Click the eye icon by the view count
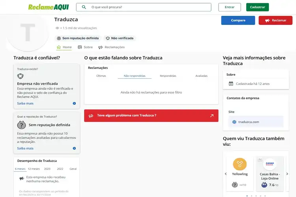 point(57,28)
